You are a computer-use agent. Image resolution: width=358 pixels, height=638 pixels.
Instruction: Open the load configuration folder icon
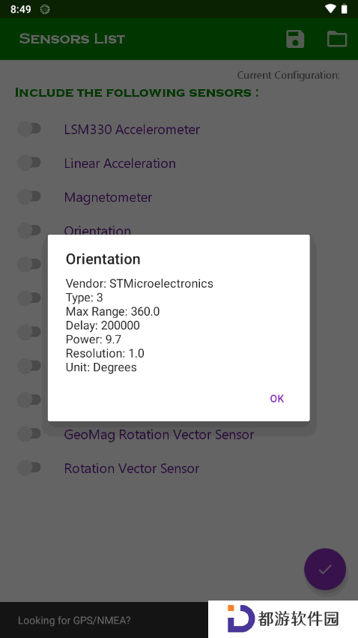[x=337, y=39]
